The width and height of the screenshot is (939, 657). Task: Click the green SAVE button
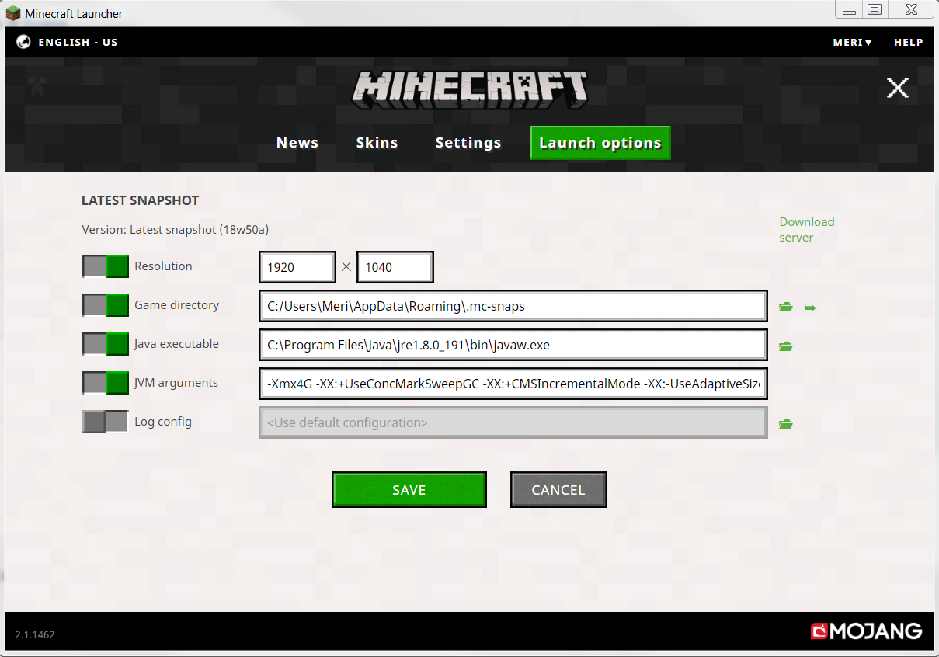point(409,490)
